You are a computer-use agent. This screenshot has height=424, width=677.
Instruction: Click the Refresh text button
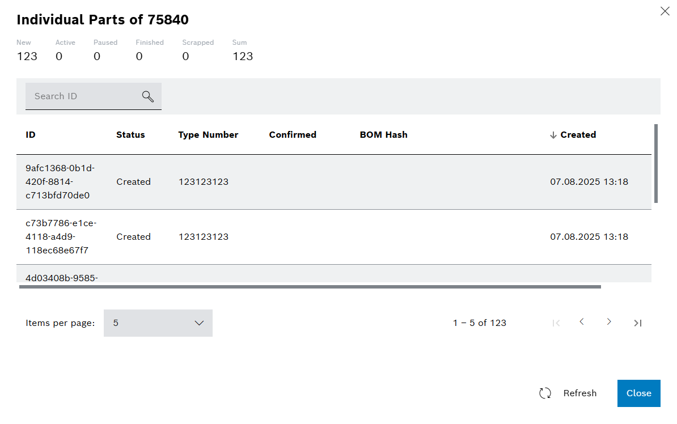tap(579, 393)
